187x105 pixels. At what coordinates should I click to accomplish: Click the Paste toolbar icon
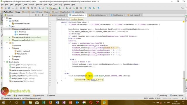coord(28,8)
